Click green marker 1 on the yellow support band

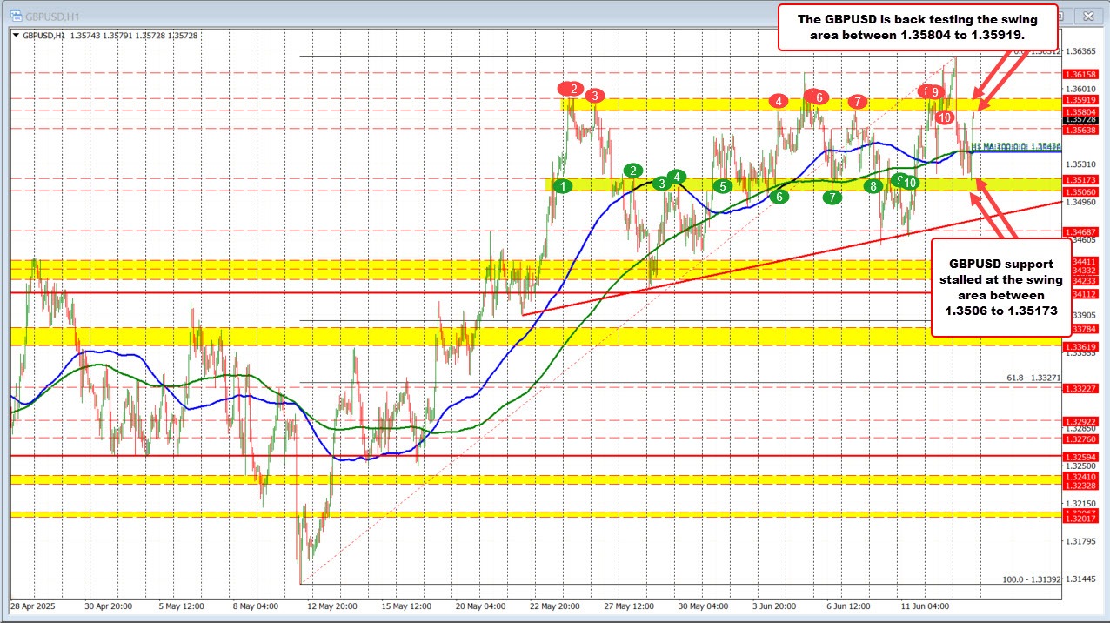click(x=561, y=185)
